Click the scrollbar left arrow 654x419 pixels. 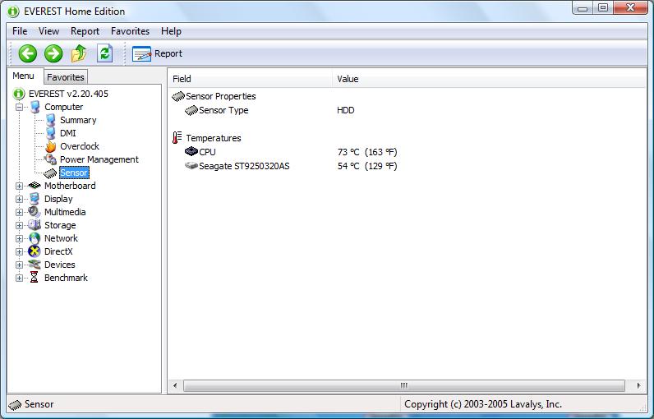click(175, 385)
